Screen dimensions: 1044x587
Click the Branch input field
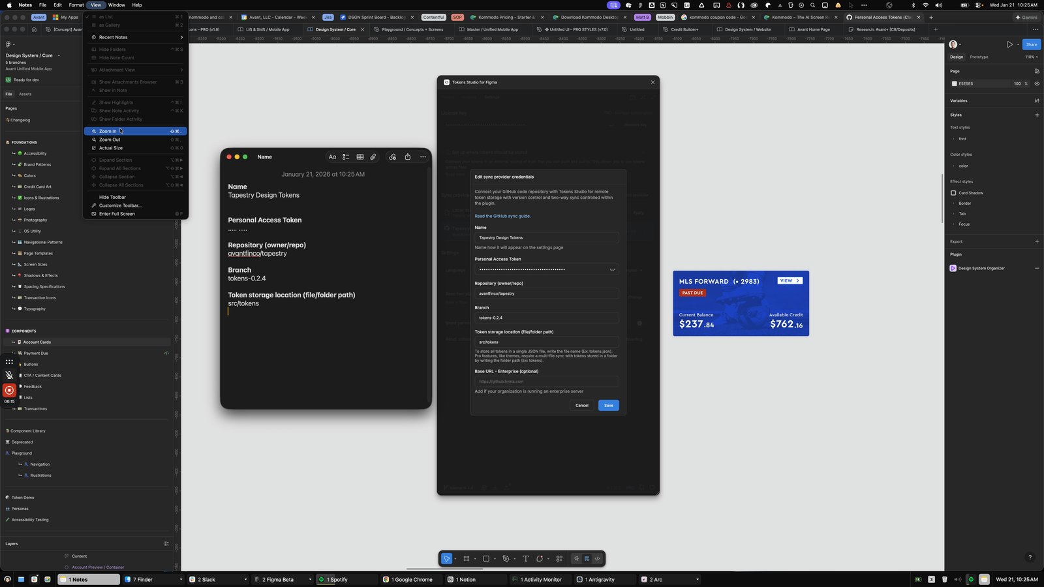pyautogui.click(x=546, y=318)
